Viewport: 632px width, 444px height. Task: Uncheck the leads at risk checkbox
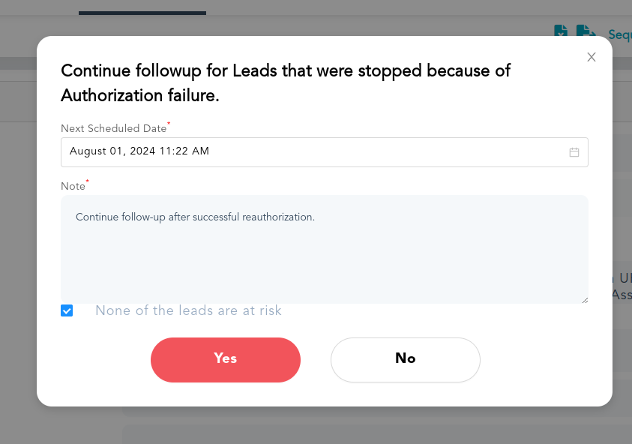pyautogui.click(x=67, y=310)
